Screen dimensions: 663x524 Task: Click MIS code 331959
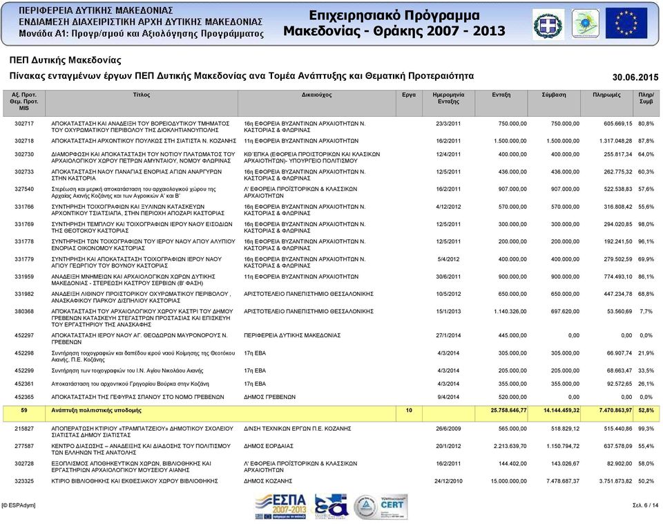coord(24,277)
